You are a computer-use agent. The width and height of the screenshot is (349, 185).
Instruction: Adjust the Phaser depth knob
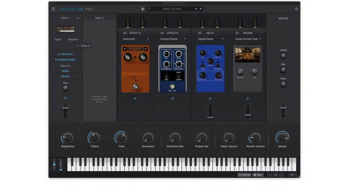[178, 54]
